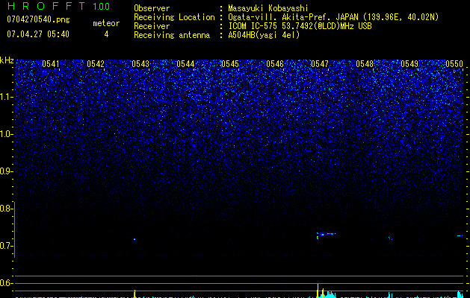Click the 1.0 kHz axis label
The image size is (470, 298).
pyautogui.click(x=6, y=134)
